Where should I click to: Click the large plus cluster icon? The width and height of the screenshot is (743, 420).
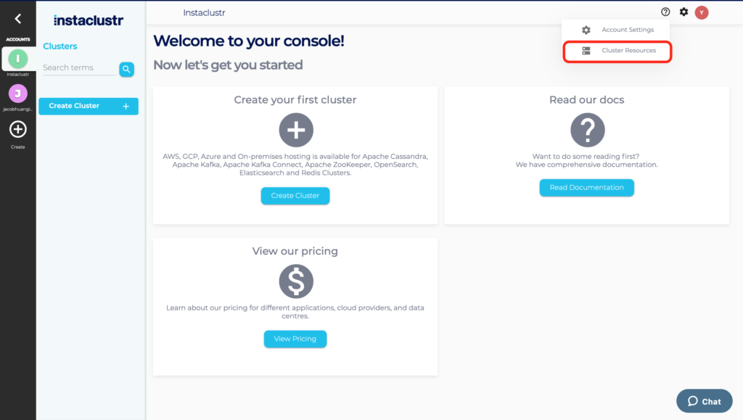pos(296,131)
